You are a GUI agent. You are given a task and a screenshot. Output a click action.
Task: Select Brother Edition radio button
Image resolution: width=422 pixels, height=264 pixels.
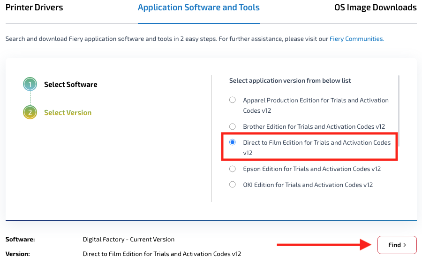click(233, 126)
